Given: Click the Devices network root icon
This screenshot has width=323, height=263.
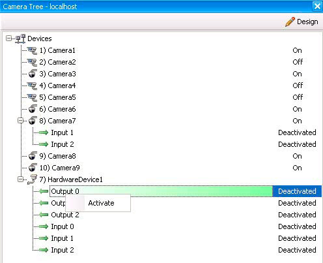Looking at the screenshot, I should [x=20, y=39].
